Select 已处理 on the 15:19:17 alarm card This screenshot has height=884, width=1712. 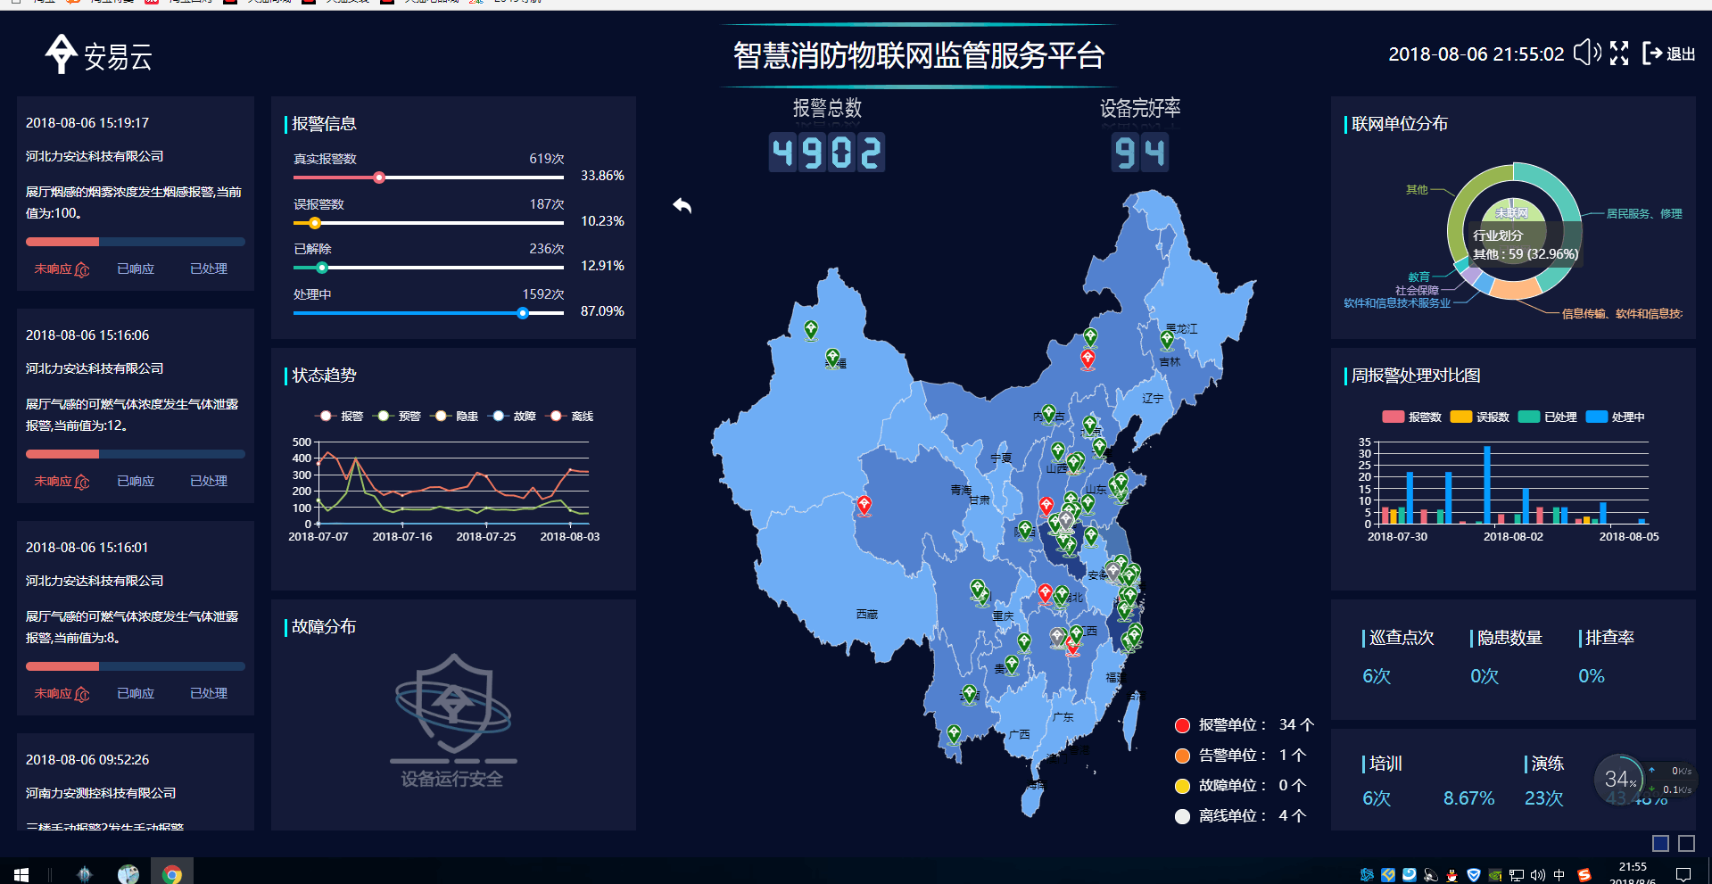(209, 269)
